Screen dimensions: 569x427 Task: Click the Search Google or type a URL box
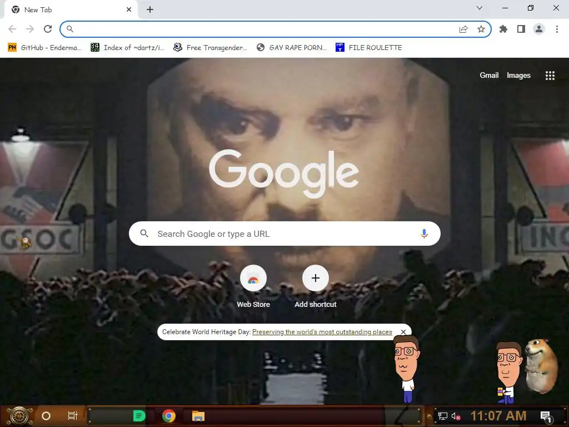click(x=284, y=234)
